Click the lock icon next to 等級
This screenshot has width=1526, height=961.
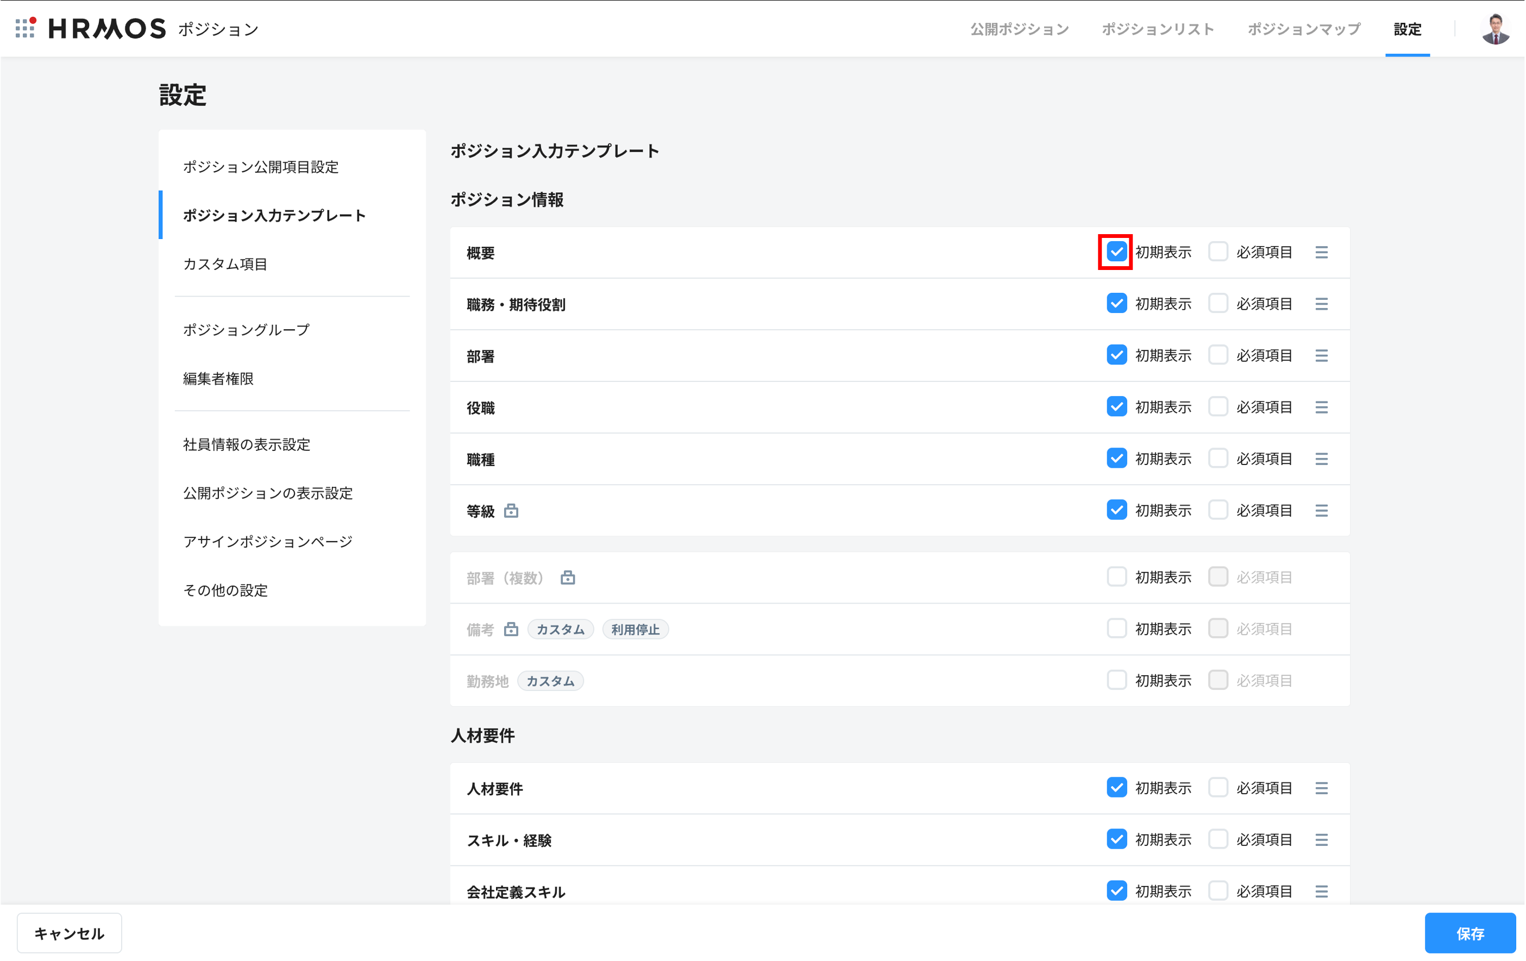(x=511, y=510)
